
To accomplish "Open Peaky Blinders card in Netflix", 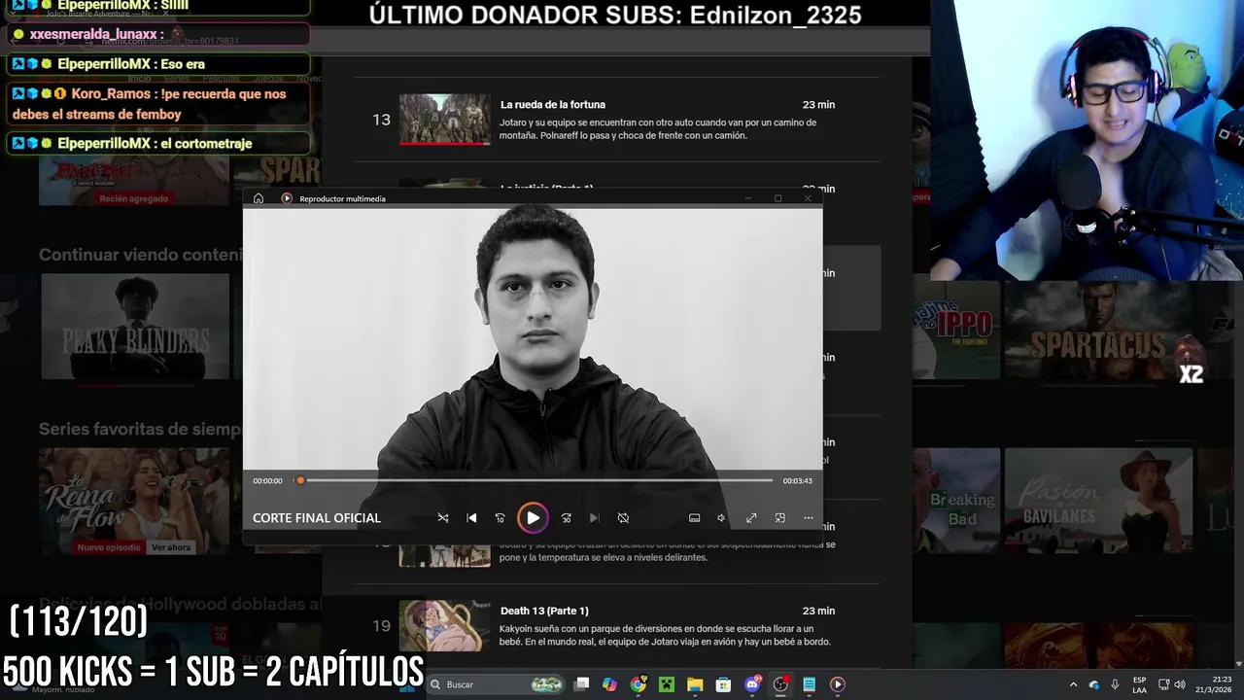I will coord(135,327).
